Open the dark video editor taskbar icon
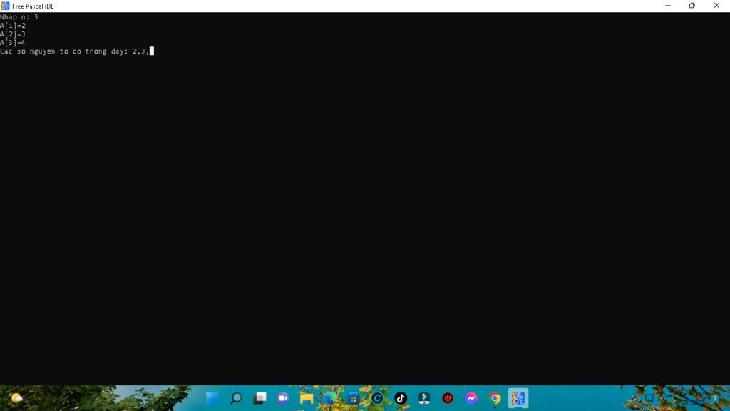Image resolution: width=730 pixels, height=411 pixels. tap(424, 398)
